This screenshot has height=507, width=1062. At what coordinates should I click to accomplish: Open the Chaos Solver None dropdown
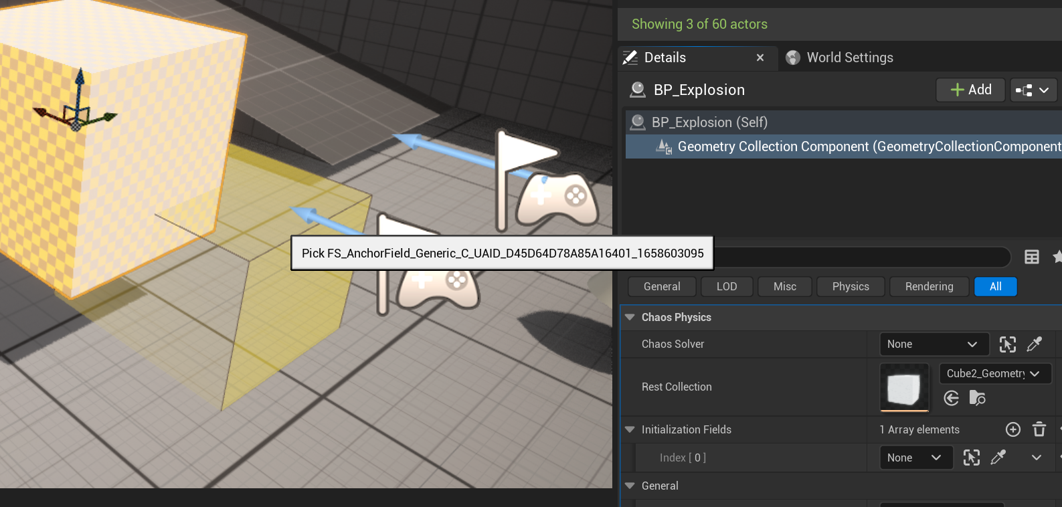click(x=934, y=344)
